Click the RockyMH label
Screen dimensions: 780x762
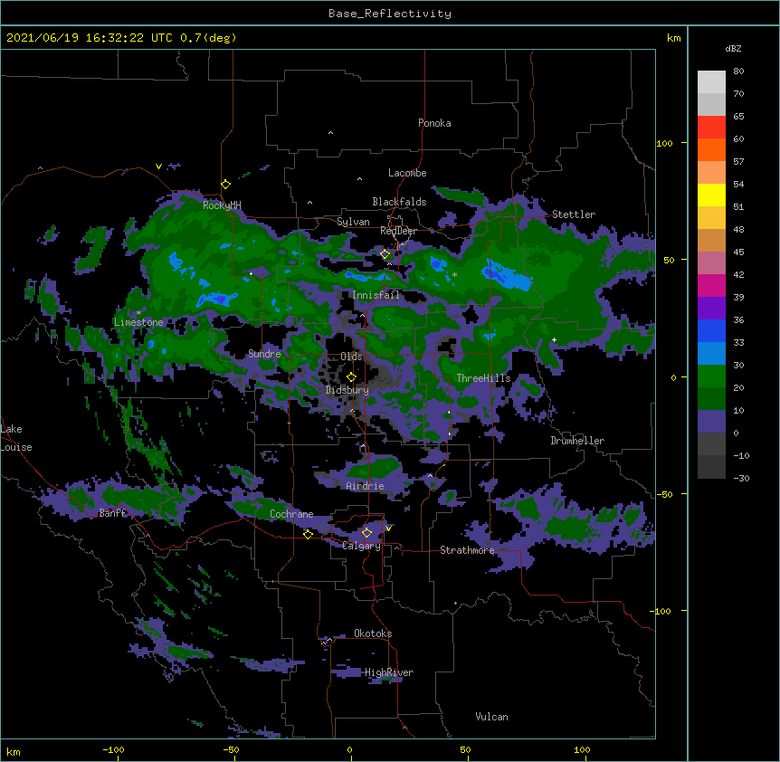tap(222, 205)
